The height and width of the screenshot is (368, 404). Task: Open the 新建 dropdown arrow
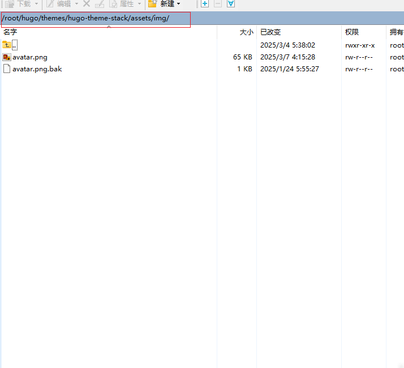179,4
